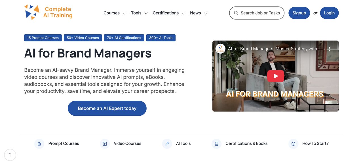Screen dimensions: 363x165
Task: Click the 50+ Video Courses badge
Action: click(83, 38)
